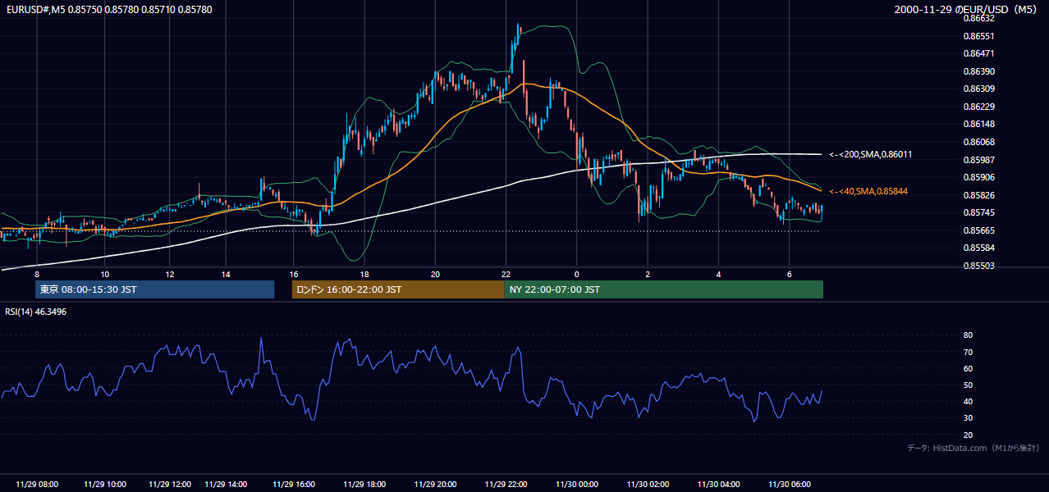Click price level 0.85503 on axis

(x=979, y=266)
